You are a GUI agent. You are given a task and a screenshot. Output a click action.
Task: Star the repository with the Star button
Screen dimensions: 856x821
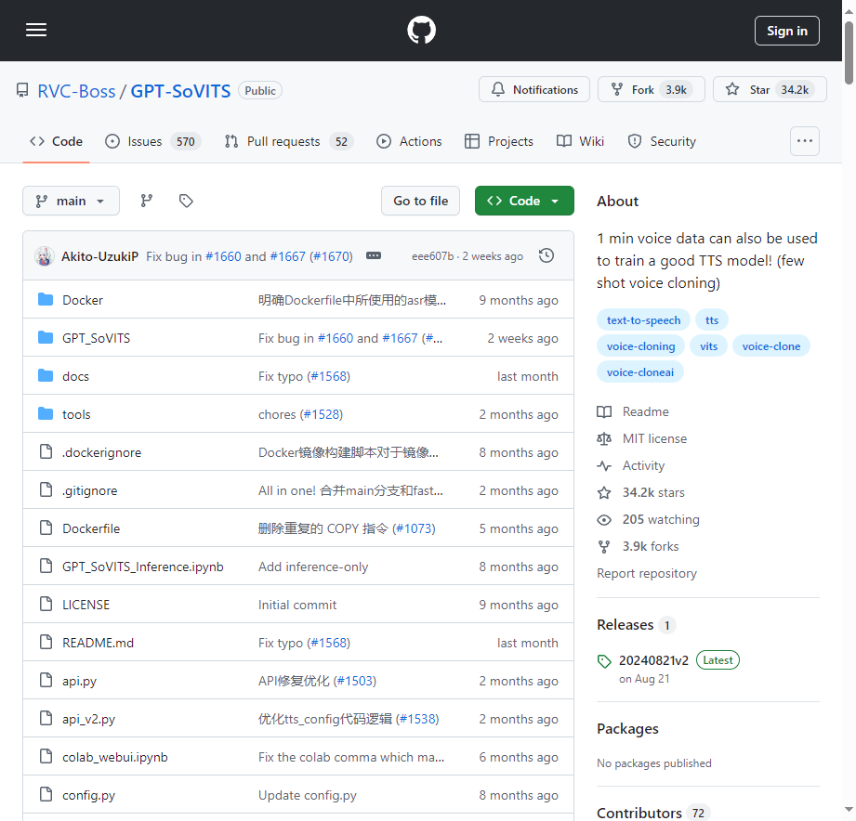pyautogui.click(x=770, y=89)
